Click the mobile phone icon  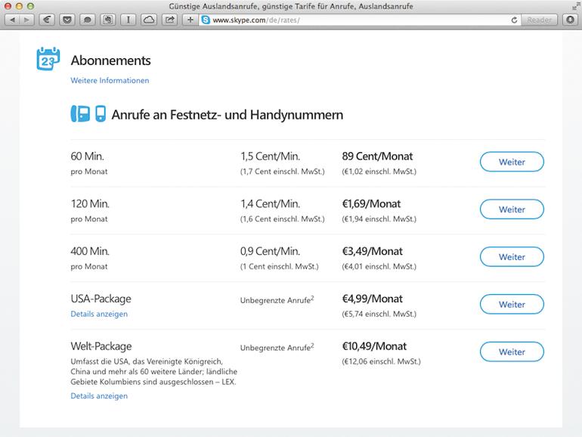[x=101, y=113]
